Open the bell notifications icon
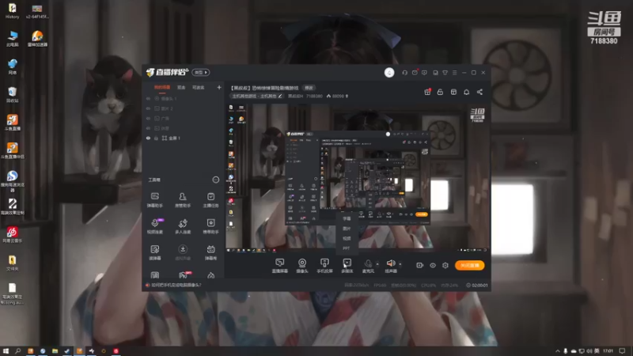The image size is (633, 356). [466, 92]
